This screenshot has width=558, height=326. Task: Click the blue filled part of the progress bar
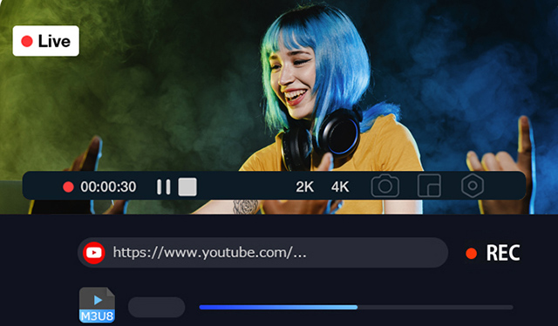tap(278, 307)
